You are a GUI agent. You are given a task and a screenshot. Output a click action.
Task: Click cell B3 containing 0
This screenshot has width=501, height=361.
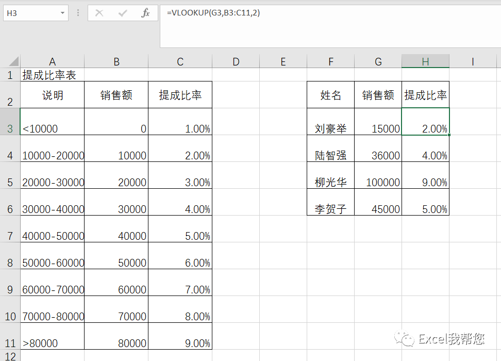pos(116,122)
